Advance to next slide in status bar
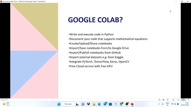The height and width of the screenshot is (107, 191). [x=168, y=100]
